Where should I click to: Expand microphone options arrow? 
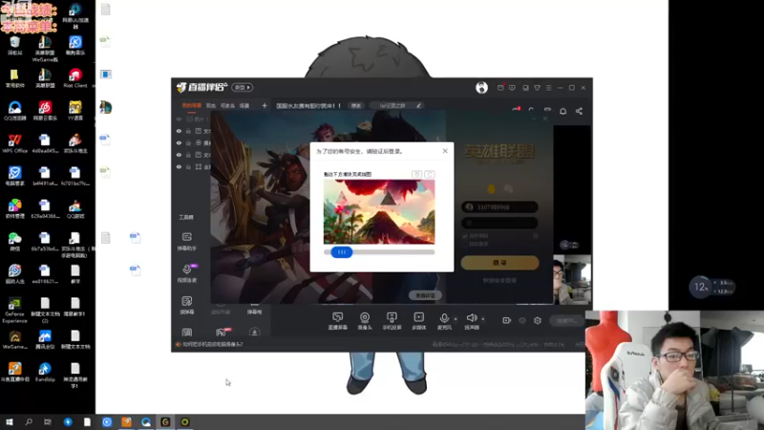(x=456, y=319)
